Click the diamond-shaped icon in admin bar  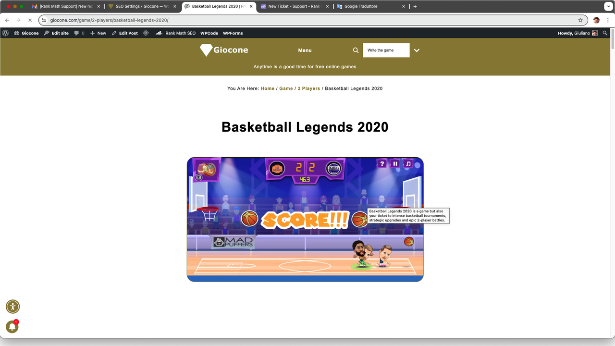(x=146, y=33)
